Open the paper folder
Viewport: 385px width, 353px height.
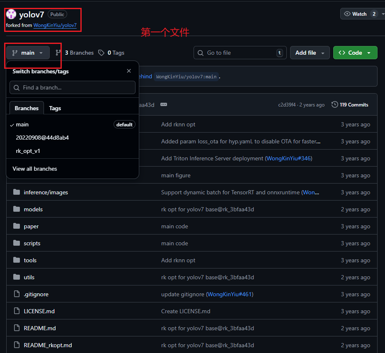click(31, 226)
